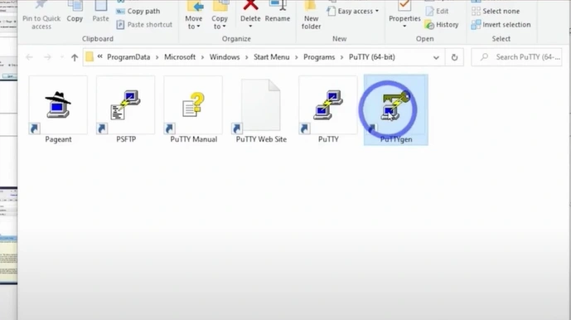Open Properties from the ribbon
The height and width of the screenshot is (320, 571).
point(404,11)
